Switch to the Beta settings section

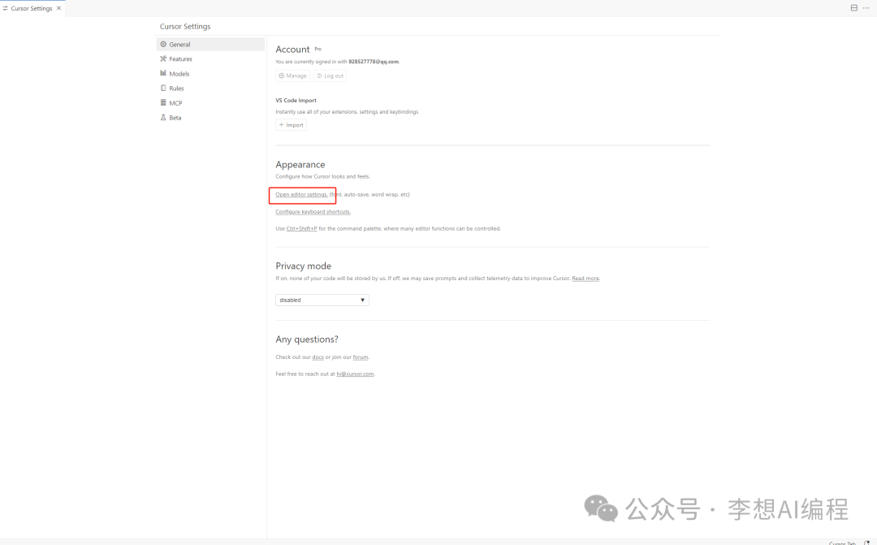175,118
